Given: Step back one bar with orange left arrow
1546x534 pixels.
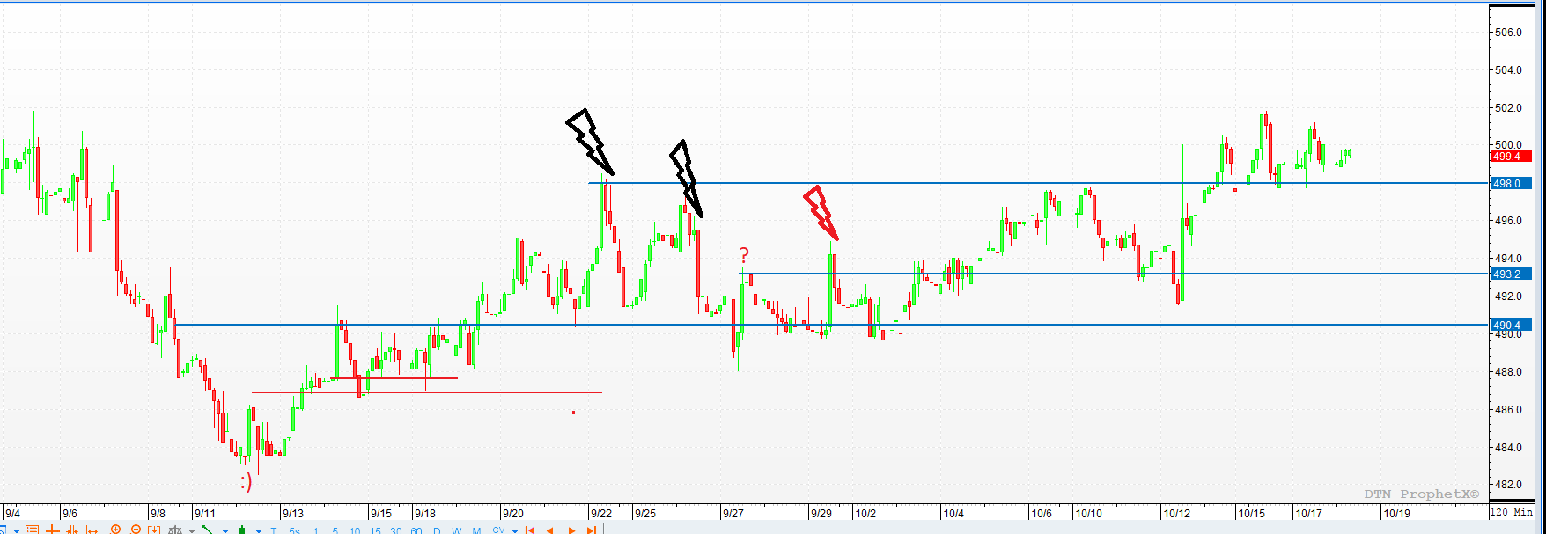Looking at the screenshot, I should pos(550,530).
